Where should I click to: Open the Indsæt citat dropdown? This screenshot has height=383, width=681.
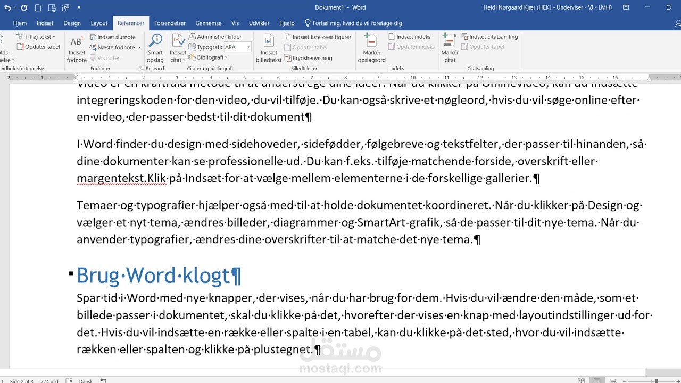pyautogui.click(x=178, y=48)
